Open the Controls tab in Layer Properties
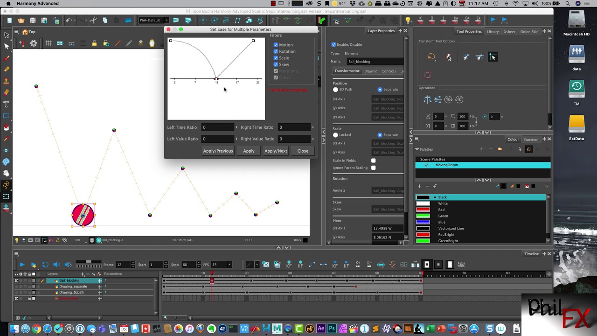Viewport: 597px width, 336px height. point(389,71)
